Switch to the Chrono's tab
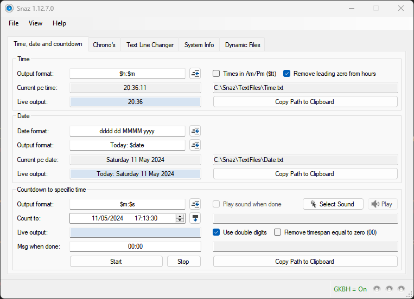Screen dimensions: 414x299 104,45
